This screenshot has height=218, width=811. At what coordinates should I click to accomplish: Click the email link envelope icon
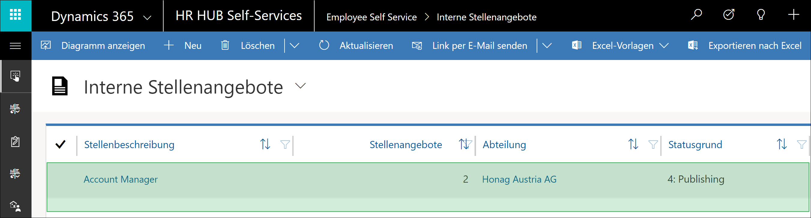417,46
